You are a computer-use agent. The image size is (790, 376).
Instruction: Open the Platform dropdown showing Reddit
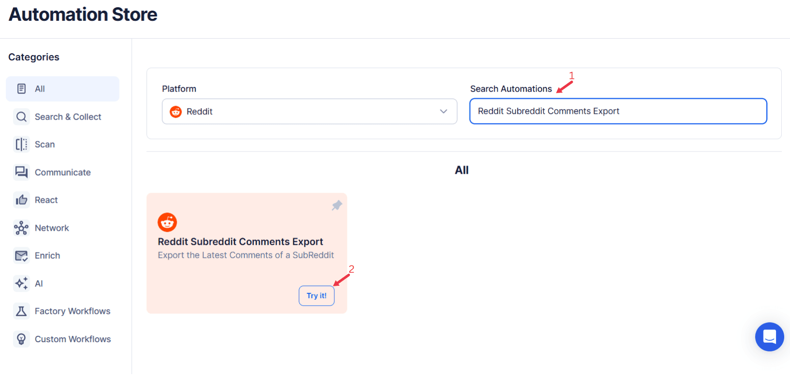[x=309, y=111]
